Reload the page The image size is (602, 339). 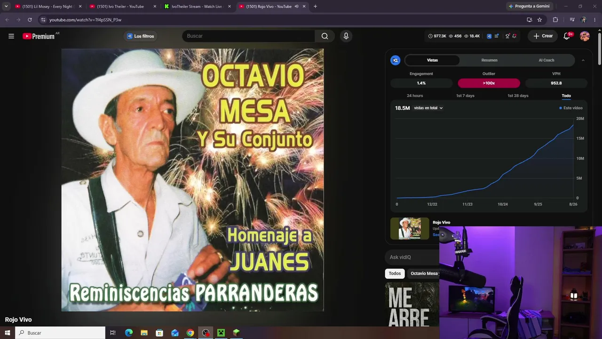[x=30, y=20]
